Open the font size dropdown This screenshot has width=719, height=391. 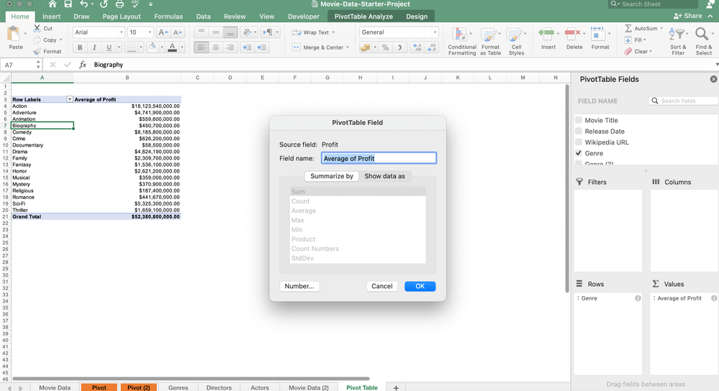coord(150,32)
